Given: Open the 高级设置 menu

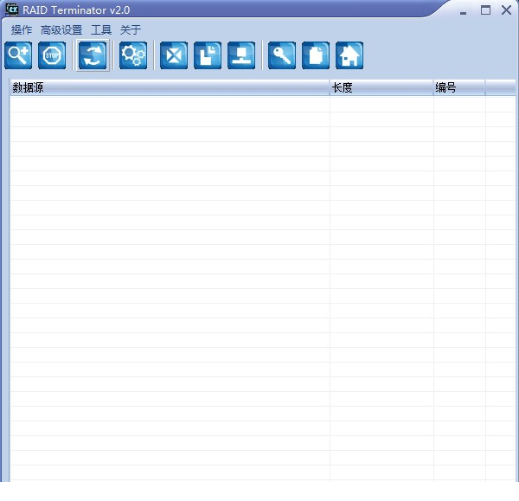Looking at the screenshot, I should pyautogui.click(x=61, y=30).
